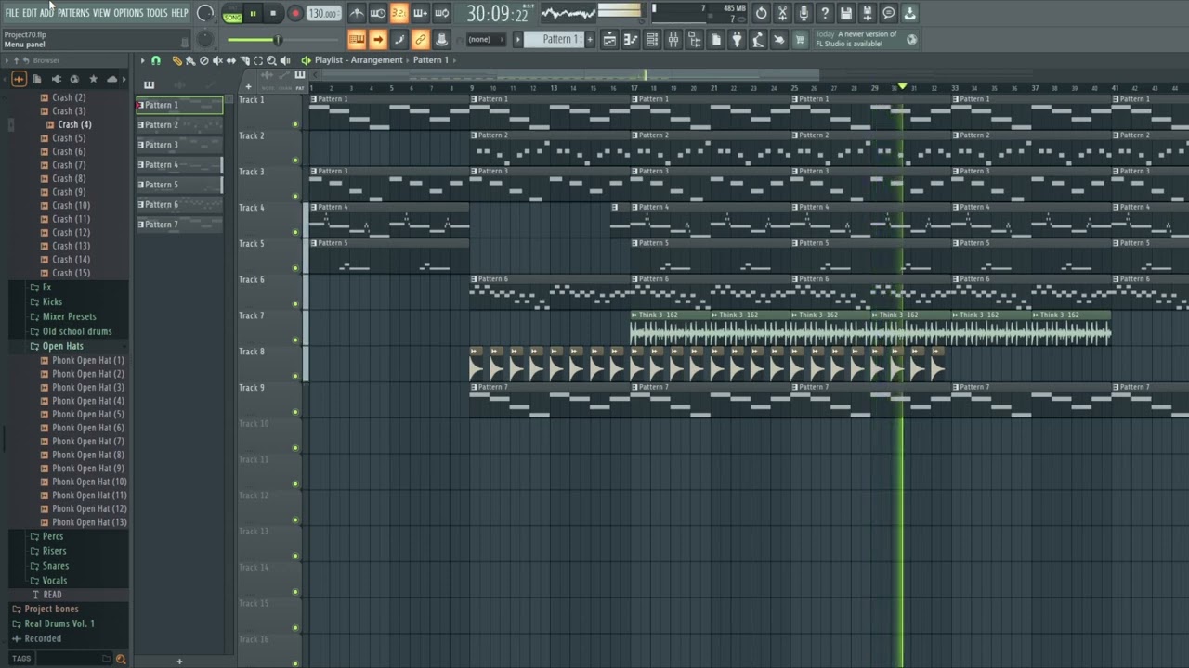Open the Mixer view icon
The width and height of the screenshot is (1189, 668).
pyautogui.click(x=673, y=39)
